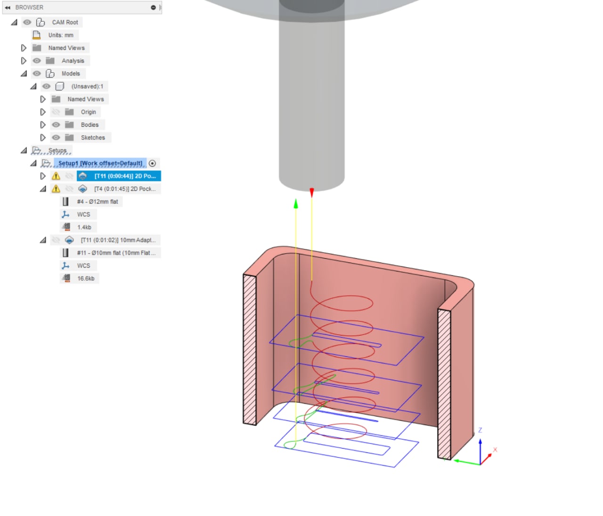Select the [T11 (0:00:44)] 2D Pocket operation

pyautogui.click(x=125, y=176)
